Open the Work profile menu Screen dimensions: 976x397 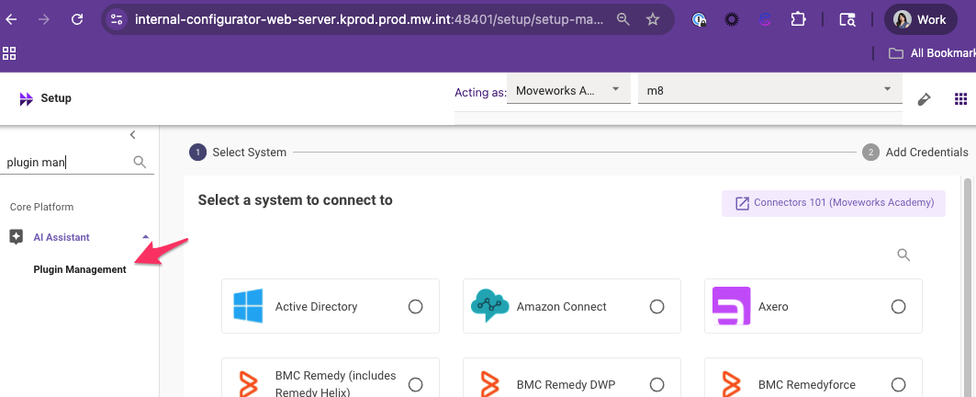[921, 19]
